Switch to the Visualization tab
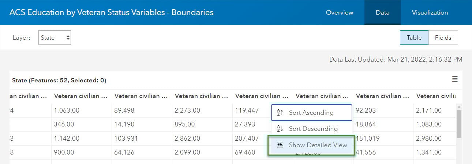472x164 pixels. [x=430, y=12]
